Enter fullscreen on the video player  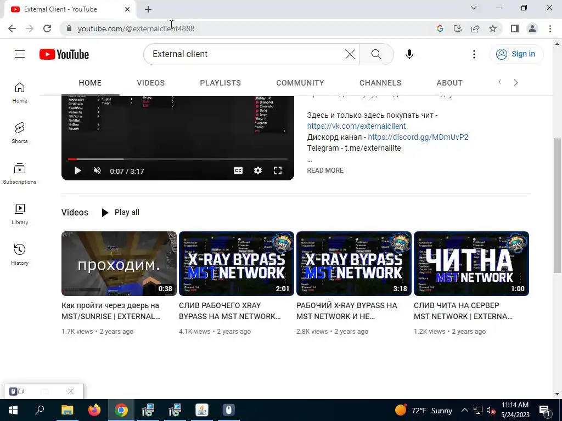coord(278,171)
